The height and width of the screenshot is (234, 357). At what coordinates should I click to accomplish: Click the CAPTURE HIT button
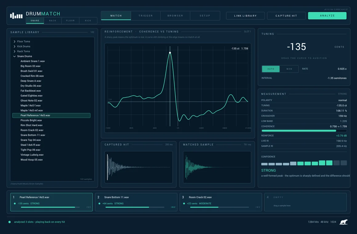286,16
